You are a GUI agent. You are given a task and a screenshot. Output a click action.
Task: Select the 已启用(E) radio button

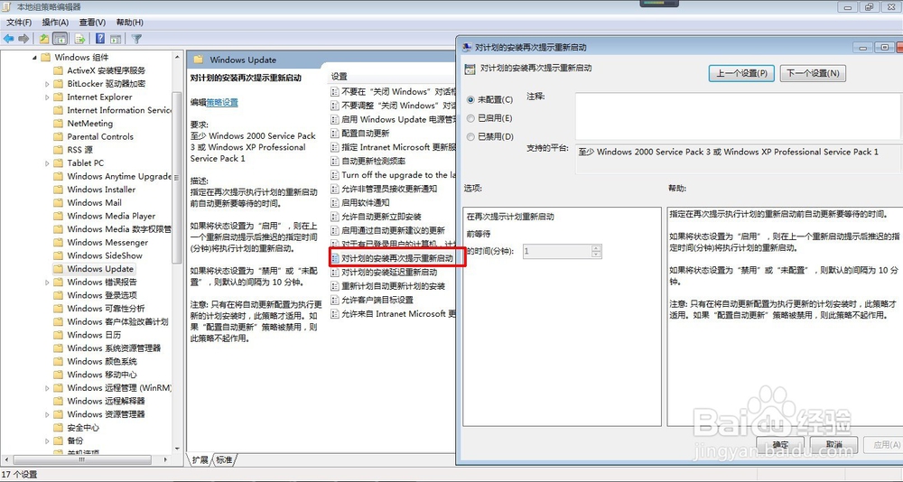click(x=470, y=118)
